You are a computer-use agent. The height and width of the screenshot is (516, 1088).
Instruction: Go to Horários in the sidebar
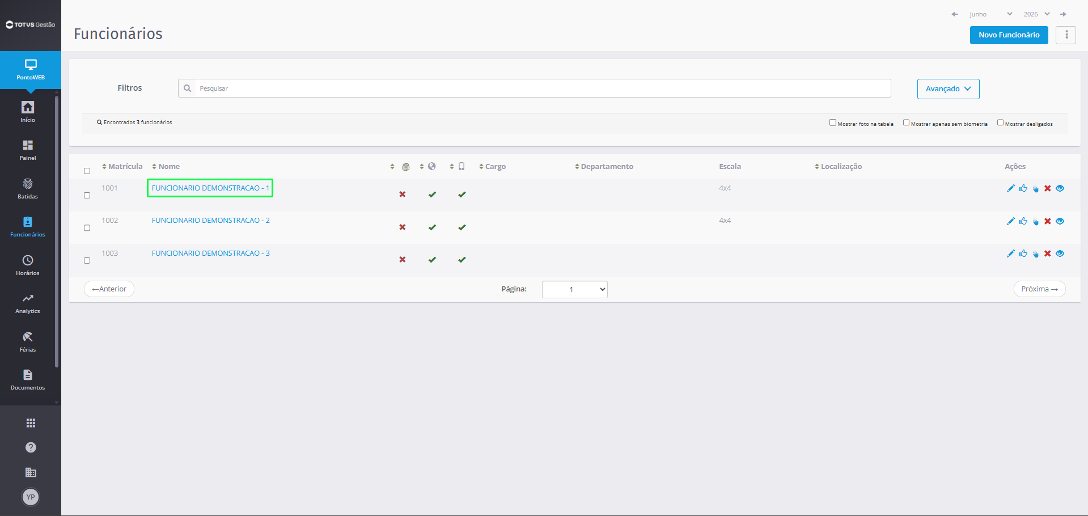point(28,265)
